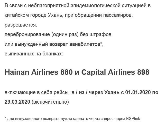Click the heading Hainan Airlines 880
The width and height of the screenshot is (166, 124).
[x=39, y=72]
